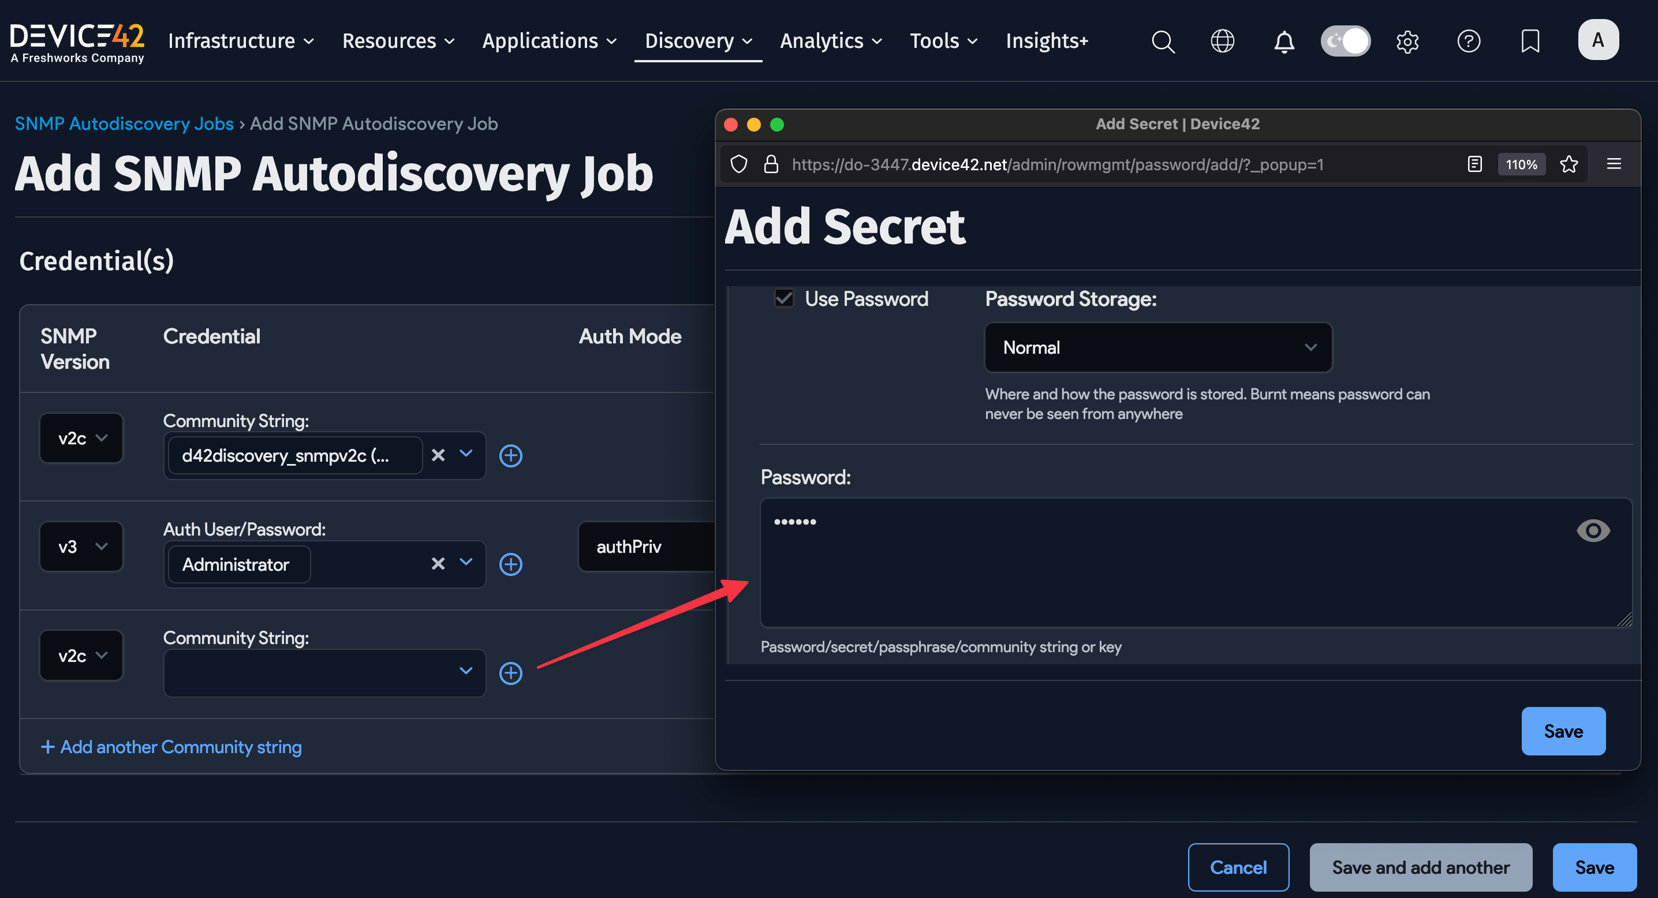Switch the dark mode toggle
This screenshot has width=1658, height=898.
click(x=1345, y=40)
